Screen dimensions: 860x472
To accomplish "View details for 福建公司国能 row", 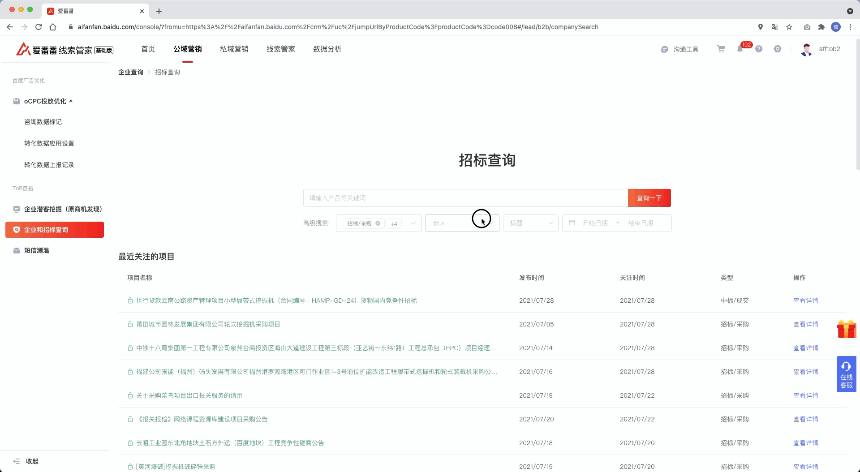I will tap(806, 372).
